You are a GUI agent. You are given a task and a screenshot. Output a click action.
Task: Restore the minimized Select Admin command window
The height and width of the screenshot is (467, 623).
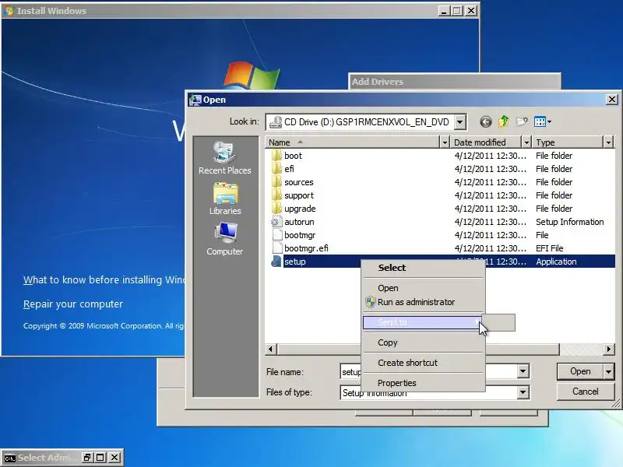(87, 458)
